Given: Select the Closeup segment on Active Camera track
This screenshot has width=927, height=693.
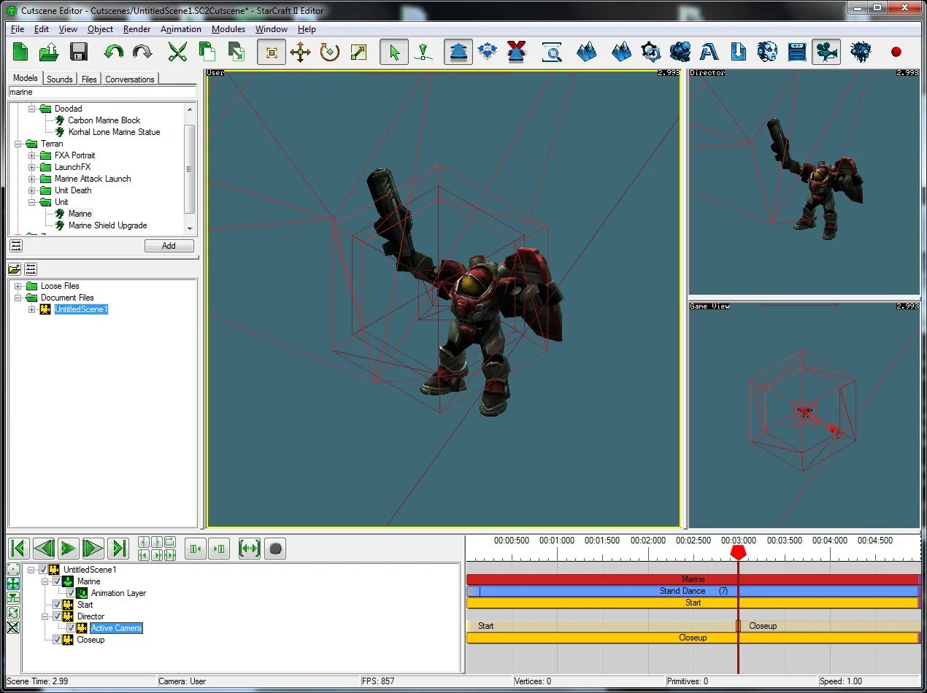Looking at the screenshot, I should pos(829,626).
